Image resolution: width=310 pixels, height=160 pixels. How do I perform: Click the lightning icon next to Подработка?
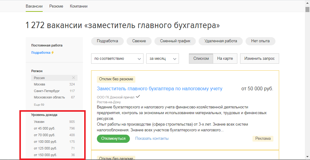click(52, 53)
